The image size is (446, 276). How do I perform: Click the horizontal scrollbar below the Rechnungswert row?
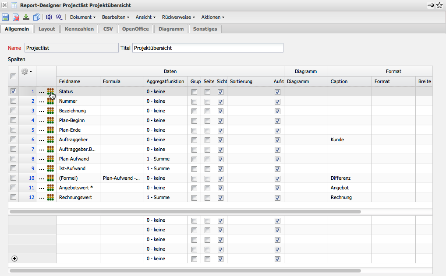pos(184,211)
